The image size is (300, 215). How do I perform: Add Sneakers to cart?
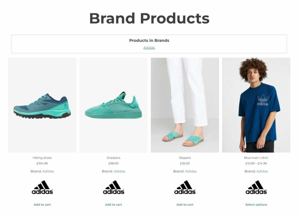(113, 204)
